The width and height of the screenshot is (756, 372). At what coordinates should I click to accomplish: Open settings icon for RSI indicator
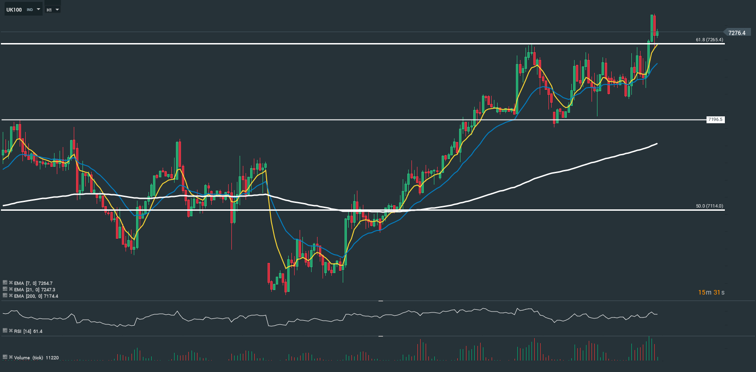[5, 331]
